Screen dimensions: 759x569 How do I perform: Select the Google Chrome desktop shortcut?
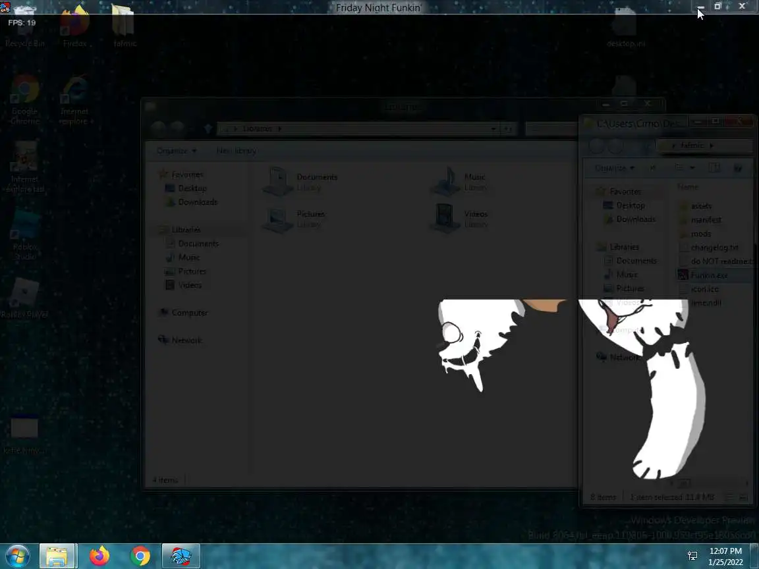click(x=24, y=101)
